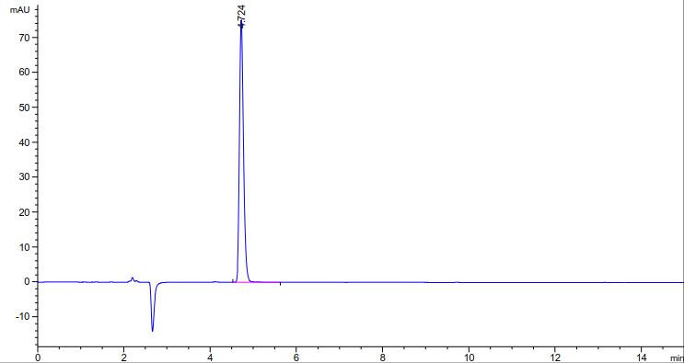Click the 0 minute x-axis origin label

[38, 357]
